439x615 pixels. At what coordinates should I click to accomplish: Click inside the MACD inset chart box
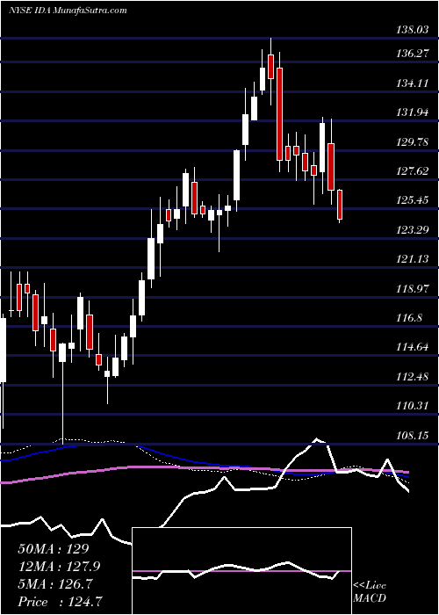coord(241,571)
